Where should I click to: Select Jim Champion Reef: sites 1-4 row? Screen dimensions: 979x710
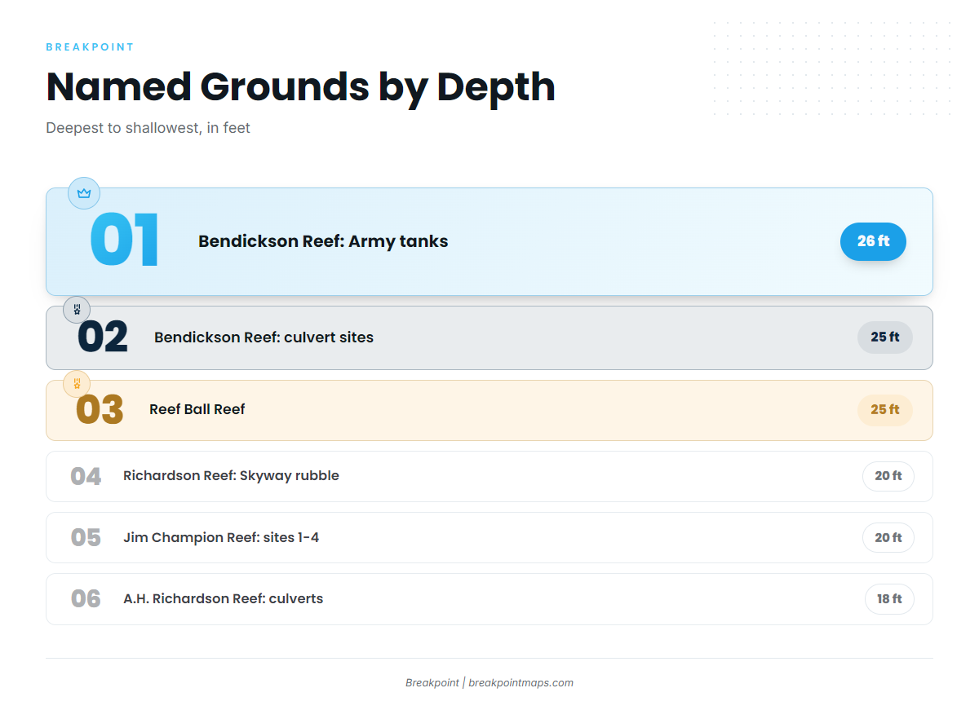pos(489,538)
